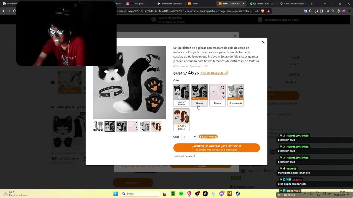This screenshot has width=353, height=198.
Task: Click the screen cast icon in the address bar
Action: 256,11
